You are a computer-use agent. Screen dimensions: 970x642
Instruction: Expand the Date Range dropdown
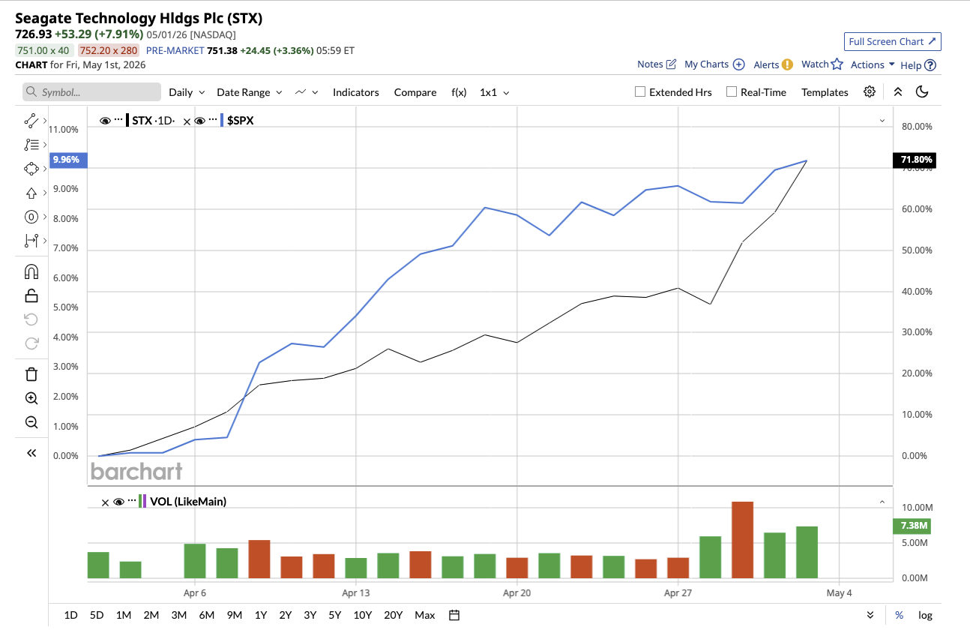[x=250, y=92]
